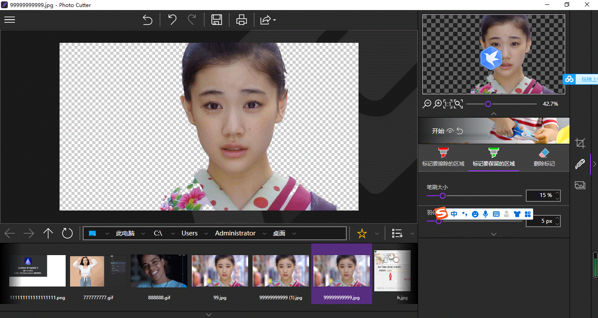Decrease the feather value with the down stepper
This screenshot has height=318, width=598.
pos(557,224)
